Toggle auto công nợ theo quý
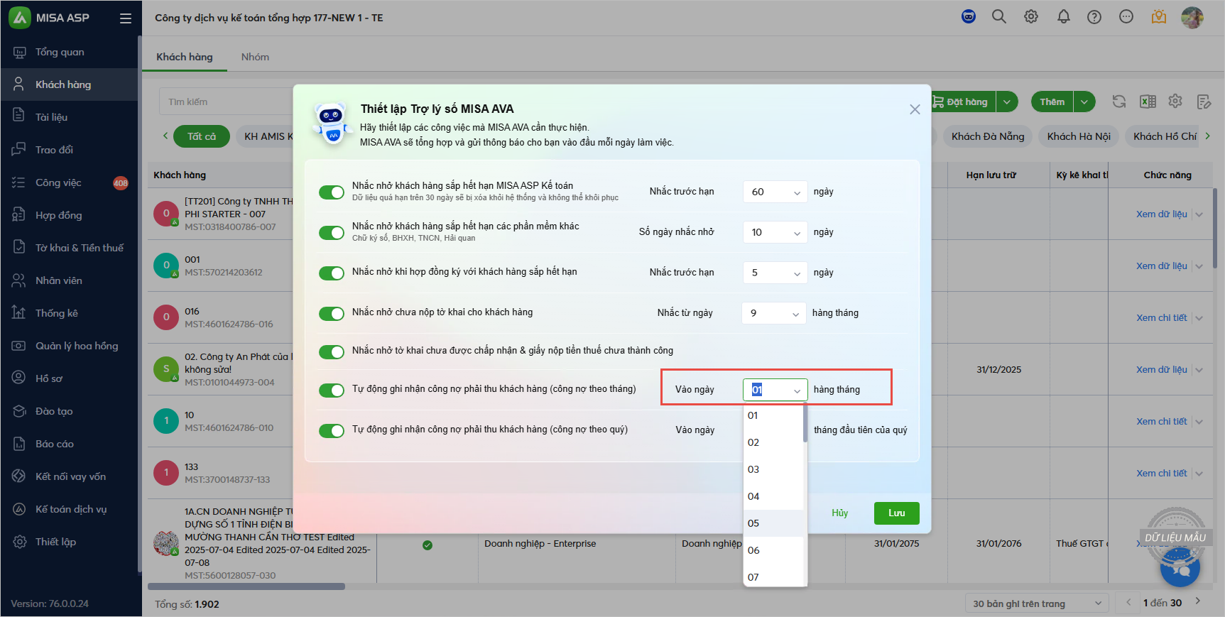Screen dimensions: 1225x617 332,431
